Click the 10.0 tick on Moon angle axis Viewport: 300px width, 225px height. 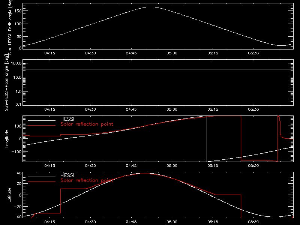point(17,78)
